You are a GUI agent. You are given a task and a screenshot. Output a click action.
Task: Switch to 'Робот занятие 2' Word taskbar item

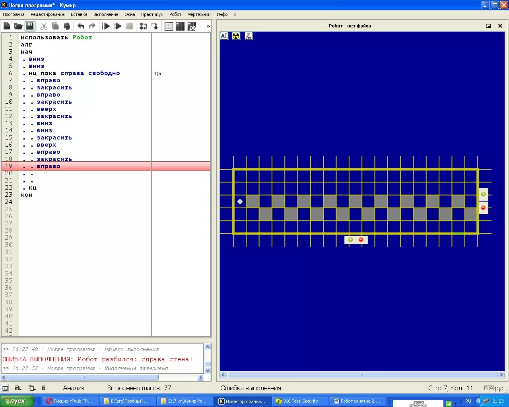357,401
